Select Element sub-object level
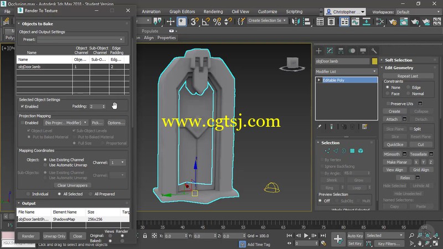 [360, 151]
